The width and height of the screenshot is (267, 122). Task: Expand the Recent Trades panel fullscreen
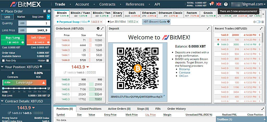click(261, 29)
